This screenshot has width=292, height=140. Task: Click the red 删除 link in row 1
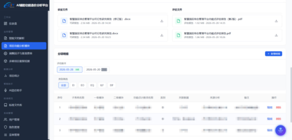coord(278,108)
